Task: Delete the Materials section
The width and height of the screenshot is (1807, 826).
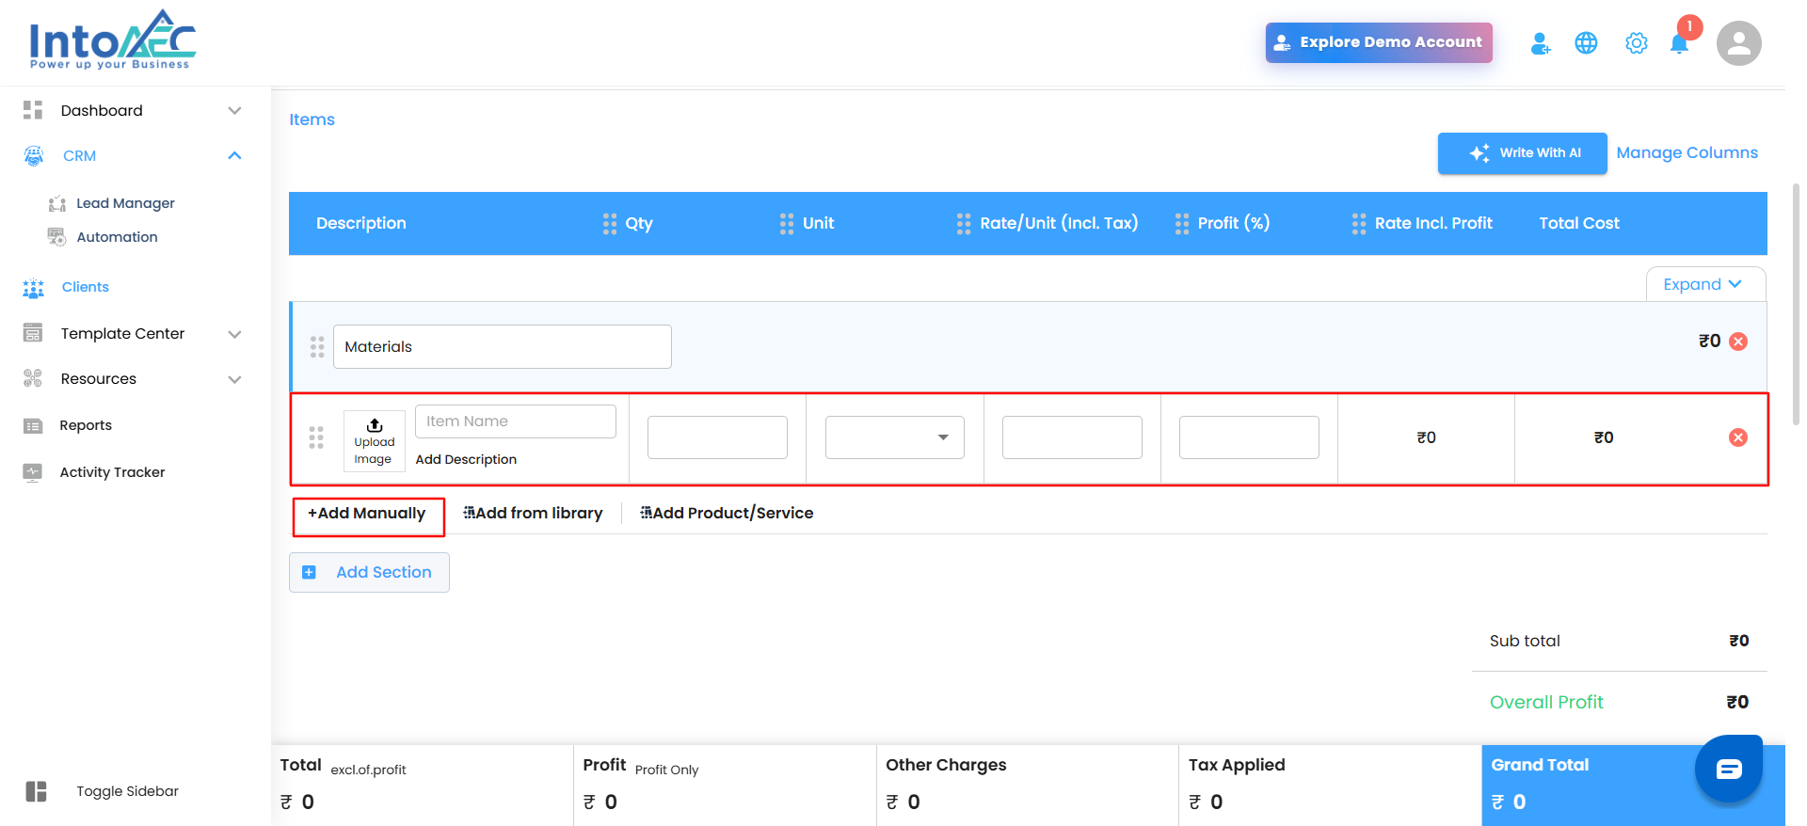Action: coord(1738,342)
